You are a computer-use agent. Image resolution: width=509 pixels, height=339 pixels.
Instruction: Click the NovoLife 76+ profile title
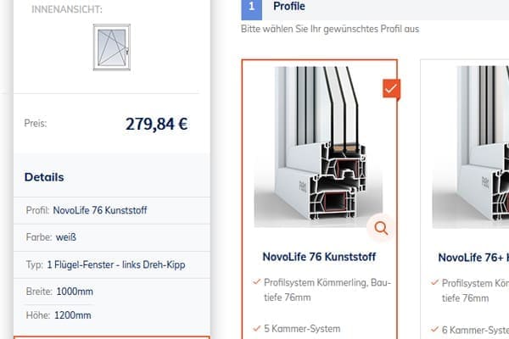click(473, 258)
